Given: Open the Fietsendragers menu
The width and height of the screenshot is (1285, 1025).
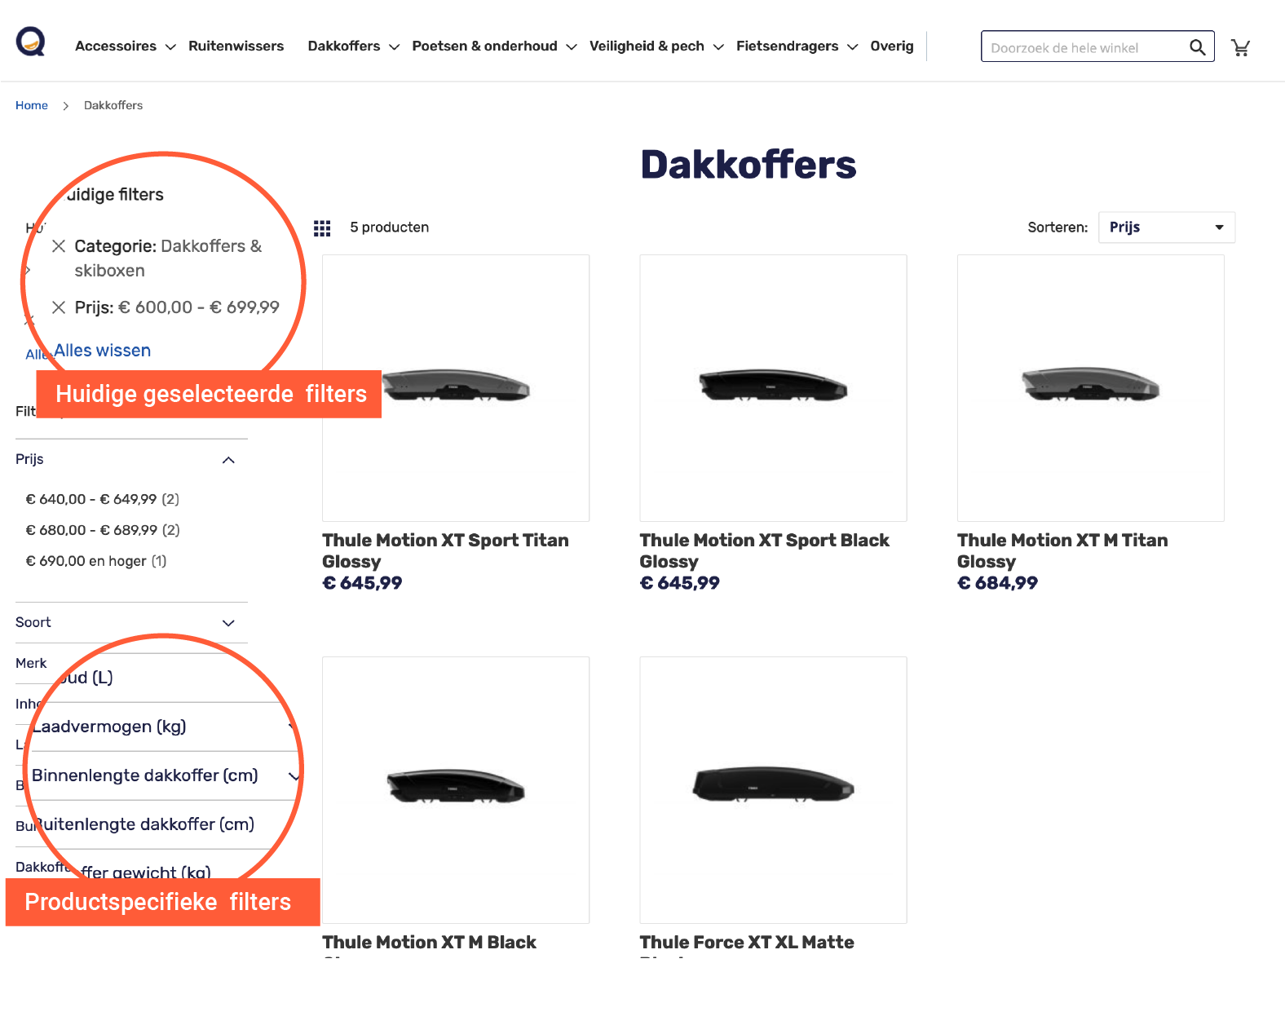Looking at the screenshot, I should click(787, 46).
